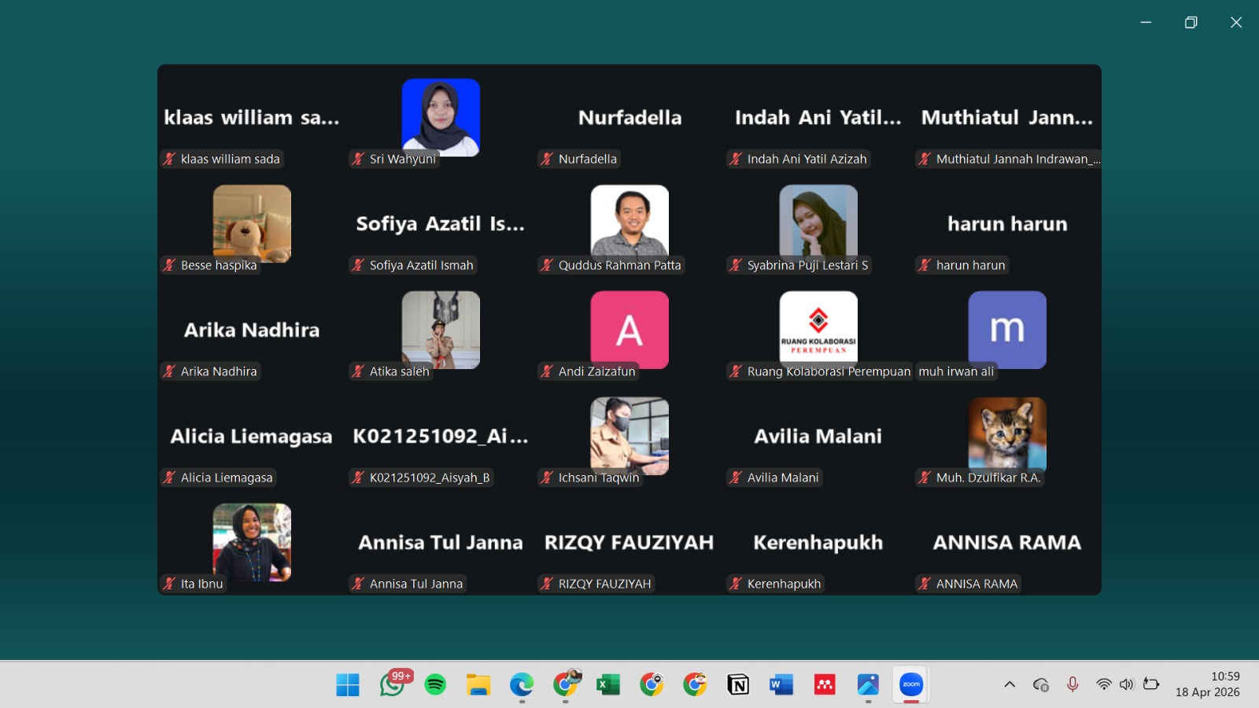Viewport: 1259px width, 708px height.
Task: Select the harun harun participant tile
Action: pos(1007,224)
